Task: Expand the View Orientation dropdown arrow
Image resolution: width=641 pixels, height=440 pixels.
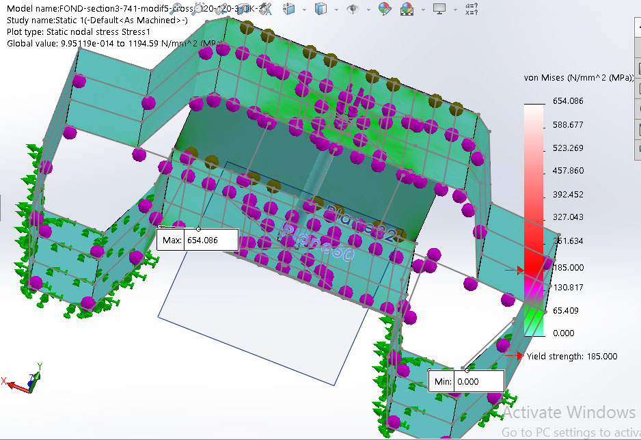Action: (x=303, y=10)
